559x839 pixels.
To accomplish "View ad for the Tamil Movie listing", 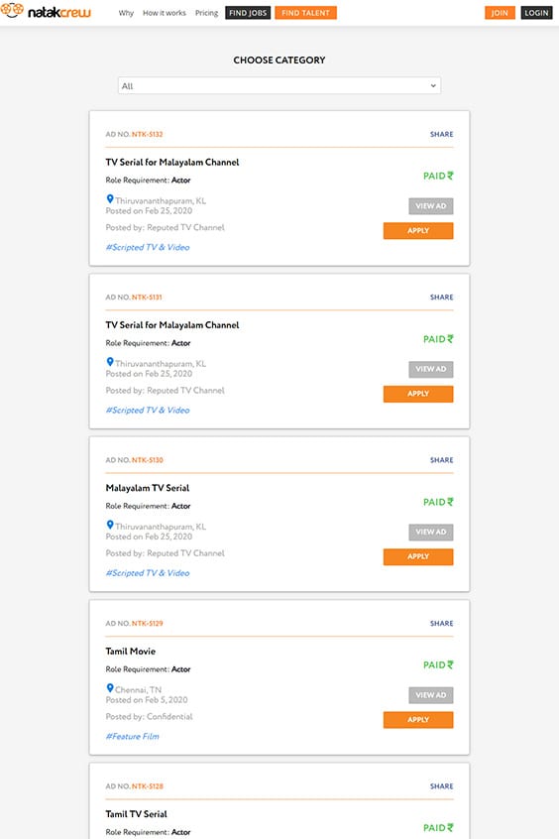I will tap(430, 695).
